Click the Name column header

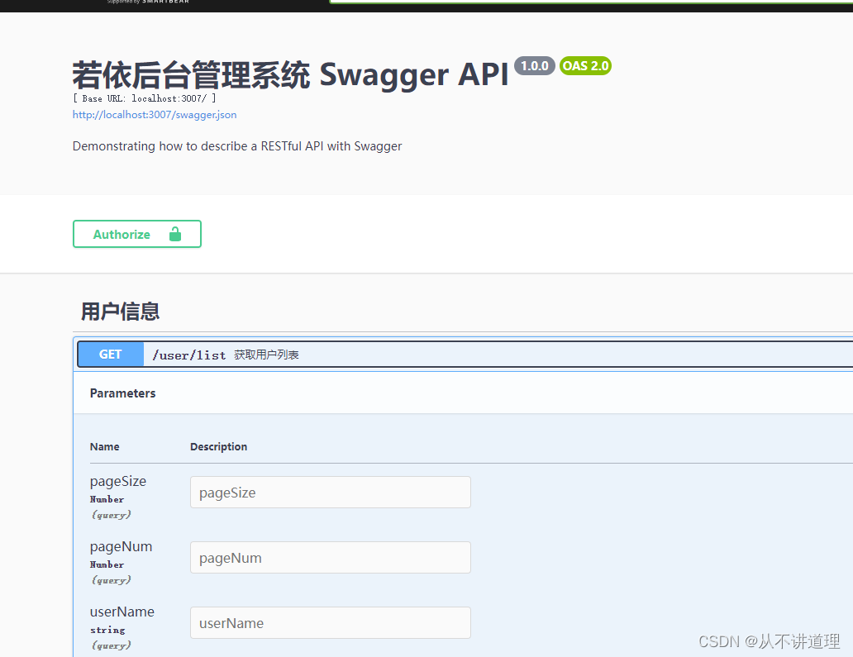click(104, 446)
